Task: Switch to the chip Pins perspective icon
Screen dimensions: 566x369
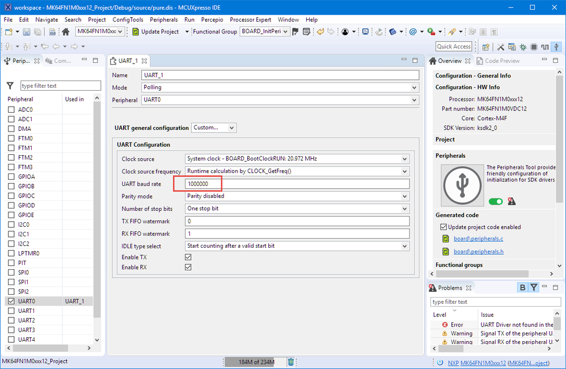Action: tap(534, 47)
